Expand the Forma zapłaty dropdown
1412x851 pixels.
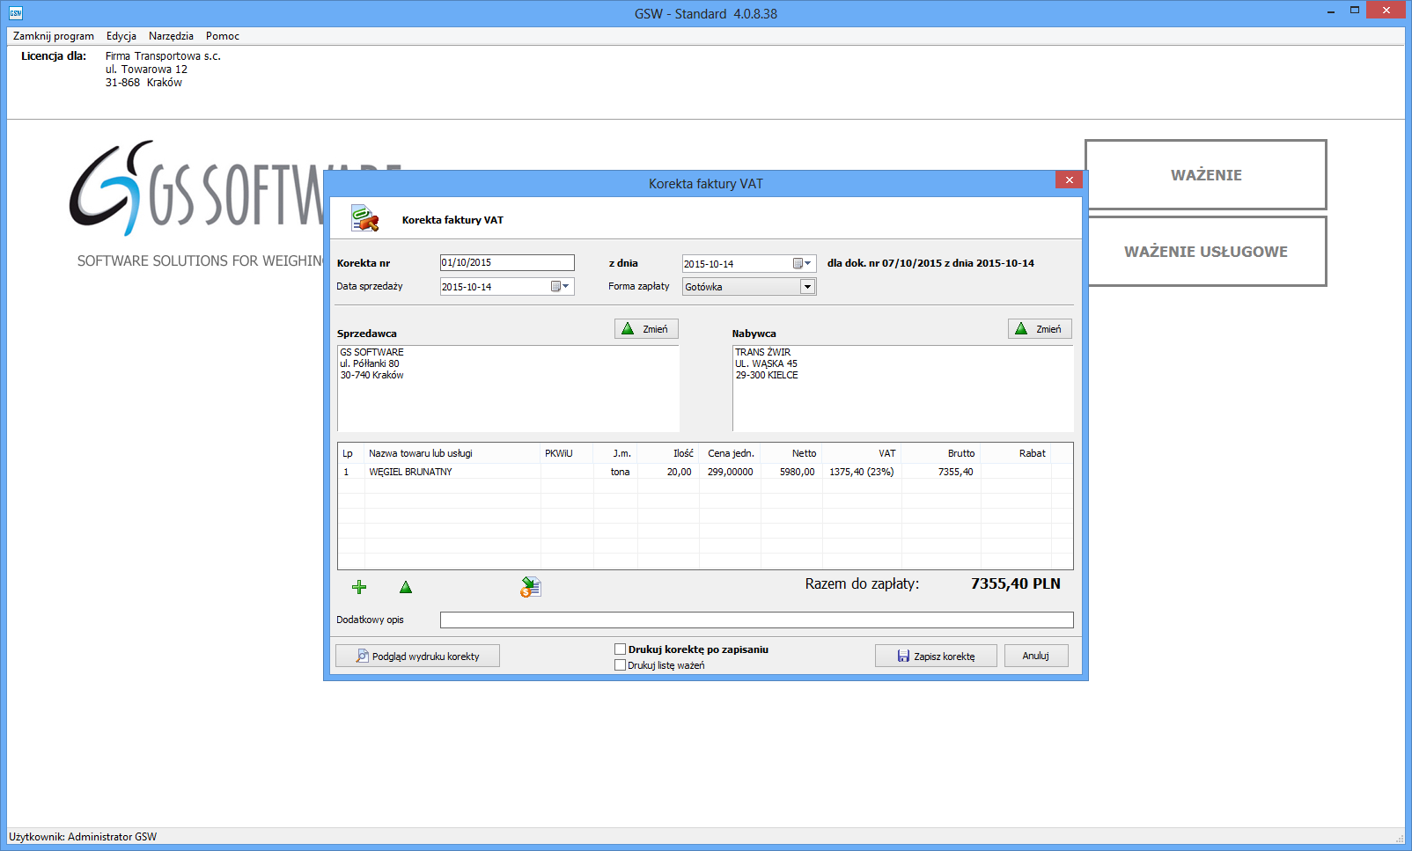807,287
